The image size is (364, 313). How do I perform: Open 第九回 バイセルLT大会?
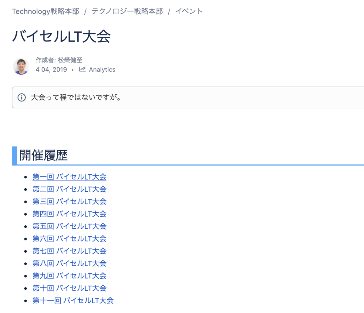click(69, 276)
